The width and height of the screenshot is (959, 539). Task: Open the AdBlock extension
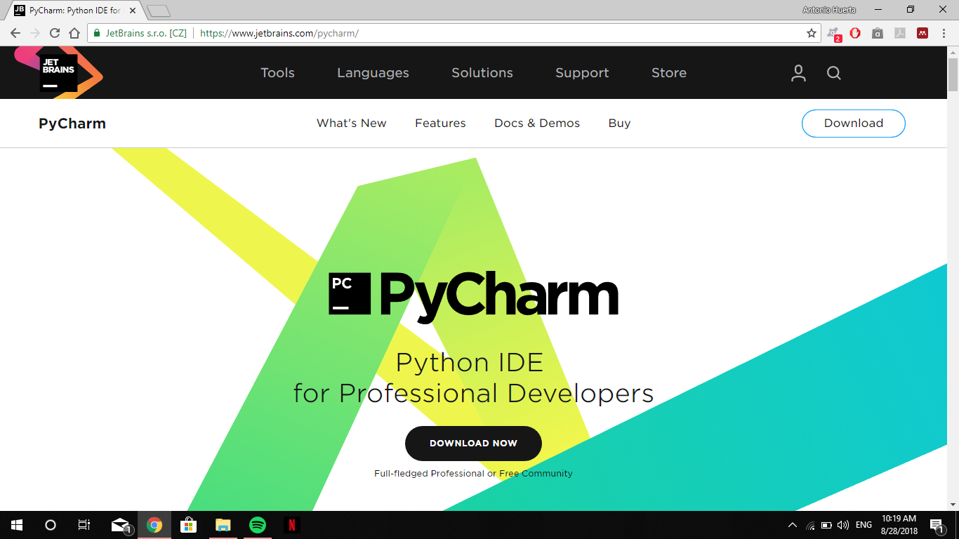pyautogui.click(x=855, y=33)
